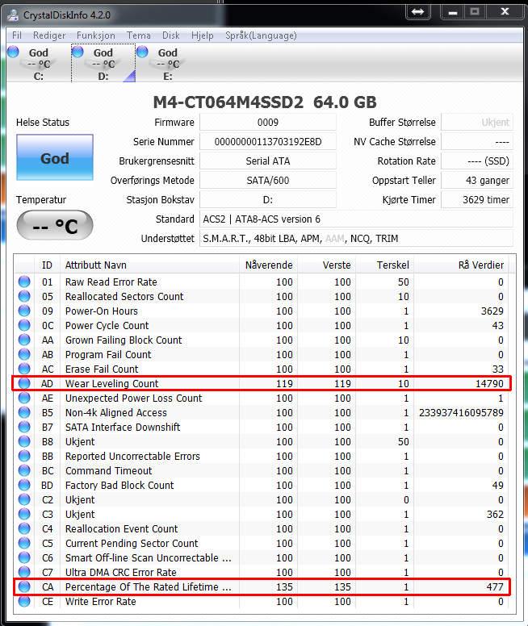Click the Rotation Rate field showing (SSD)

pyautogui.click(x=477, y=161)
